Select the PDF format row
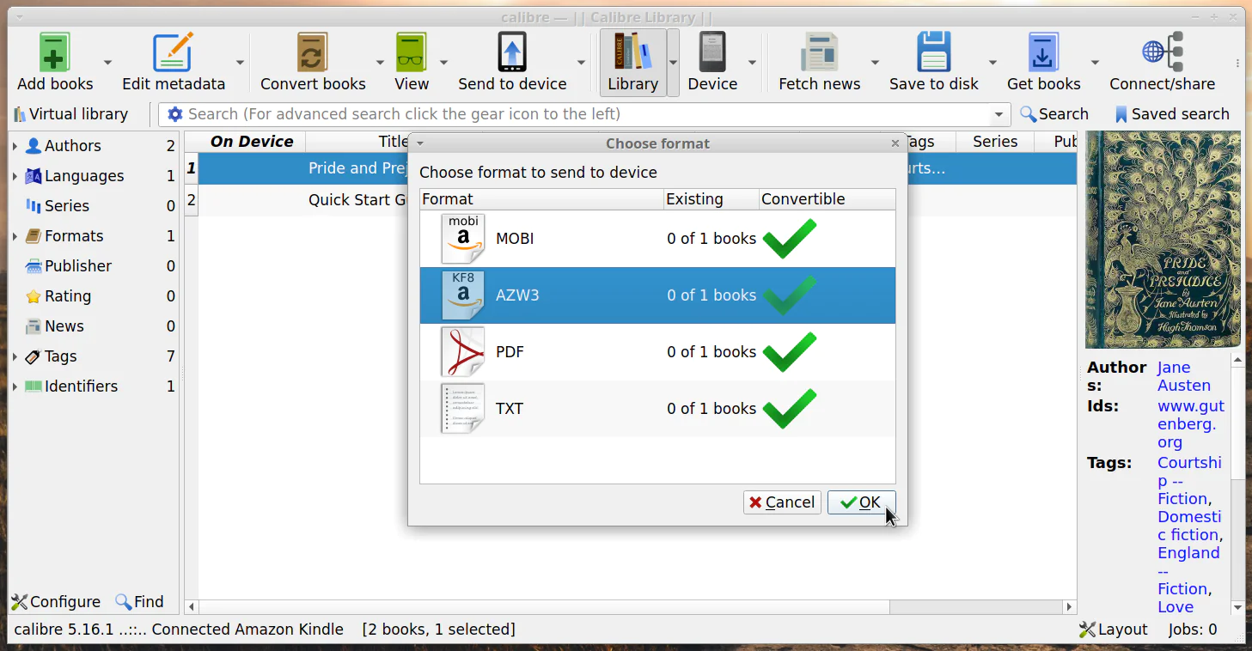 [657, 352]
